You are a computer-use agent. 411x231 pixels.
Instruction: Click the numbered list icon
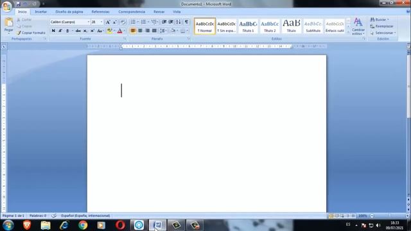[143, 22]
